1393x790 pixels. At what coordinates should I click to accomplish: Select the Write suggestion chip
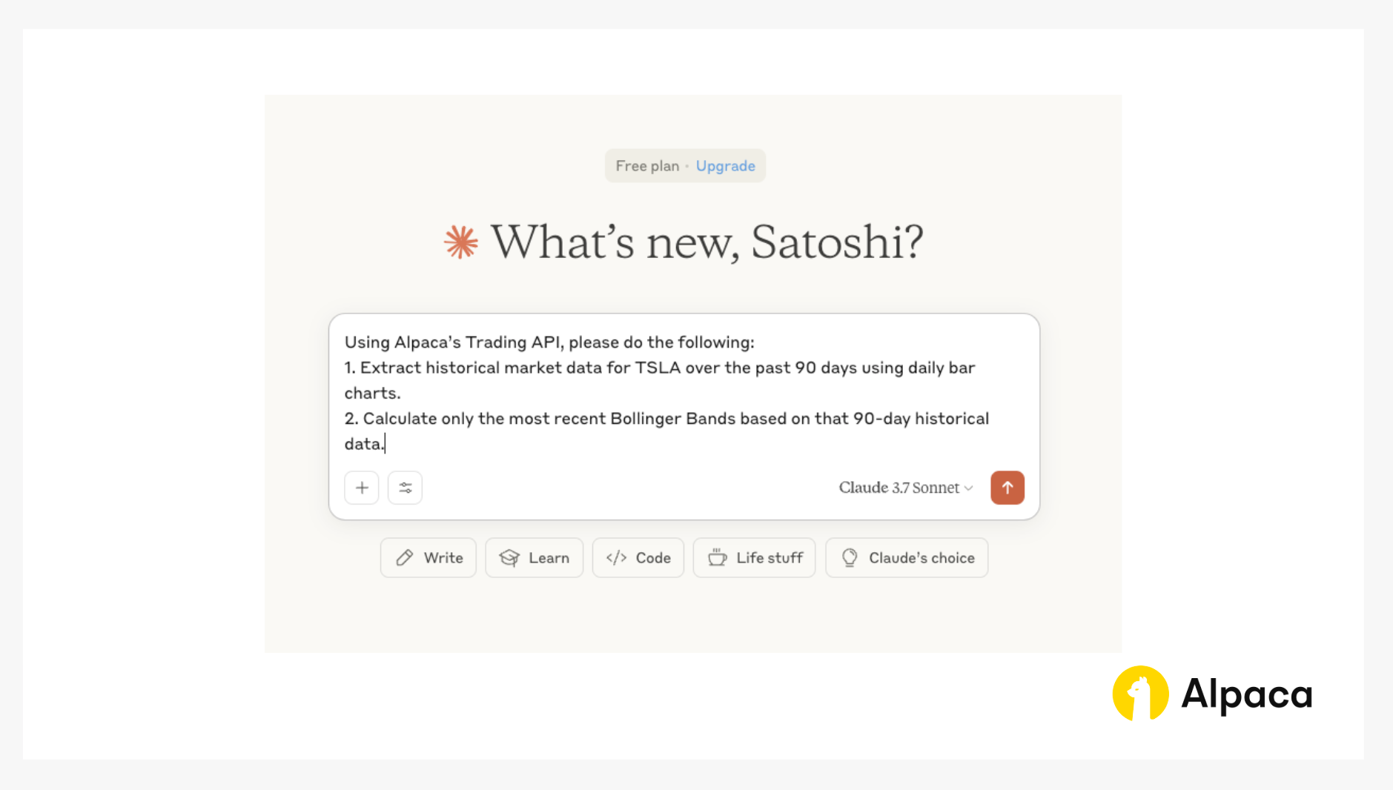[x=429, y=558]
